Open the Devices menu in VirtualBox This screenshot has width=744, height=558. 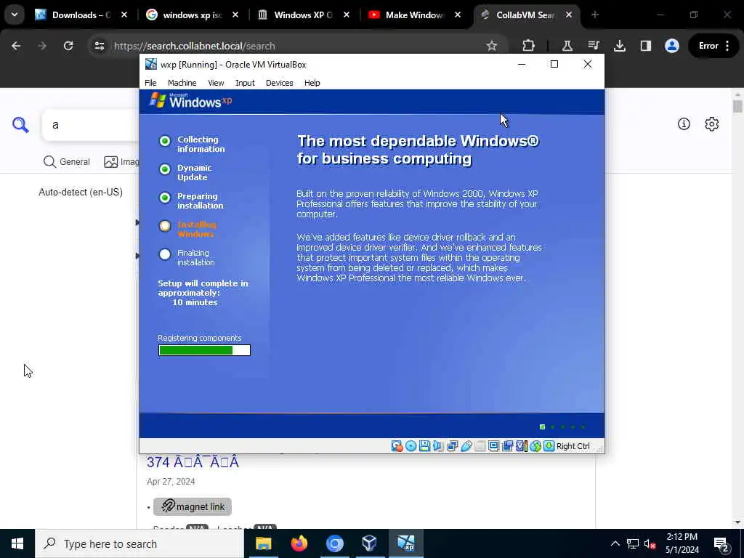tap(280, 83)
